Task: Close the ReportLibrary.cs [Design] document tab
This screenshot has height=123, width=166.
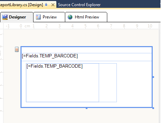Action: (x=53, y=5)
